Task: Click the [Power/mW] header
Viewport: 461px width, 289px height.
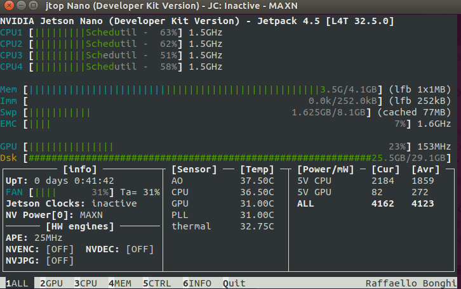Action: click(326, 170)
